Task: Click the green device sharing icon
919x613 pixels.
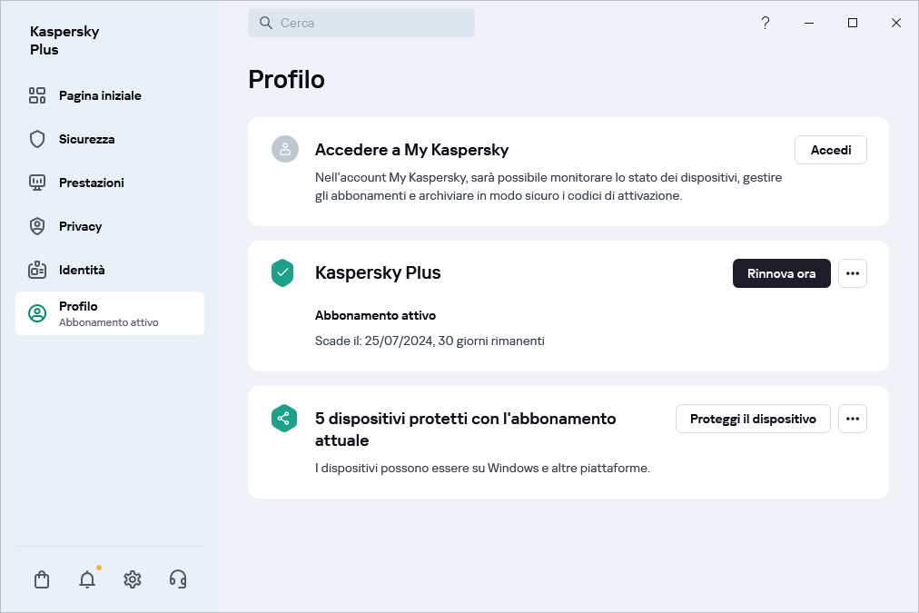Action: (x=284, y=419)
